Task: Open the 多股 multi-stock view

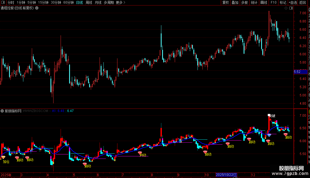Action: click(x=244, y=2)
